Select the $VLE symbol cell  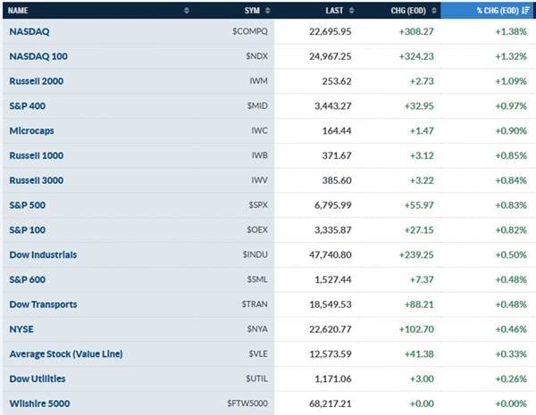tap(258, 353)
